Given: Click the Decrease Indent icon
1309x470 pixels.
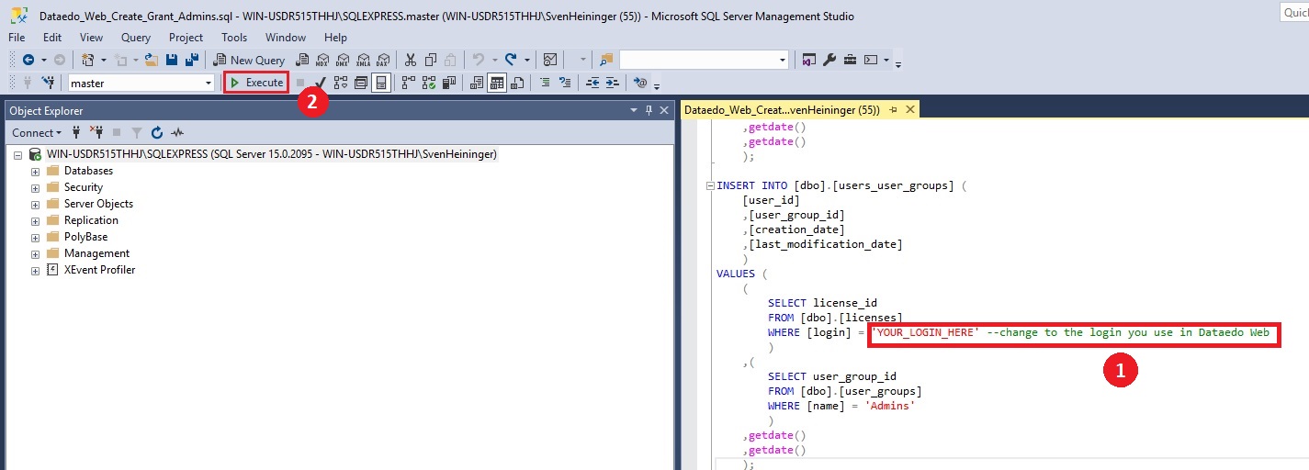Looking at the screenshot, I should (x=592, y=83).
